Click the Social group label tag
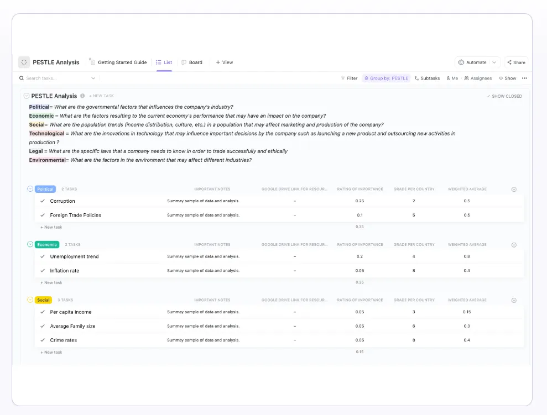Viewport: 547px width, 415px height. click(x=43, y=300)
